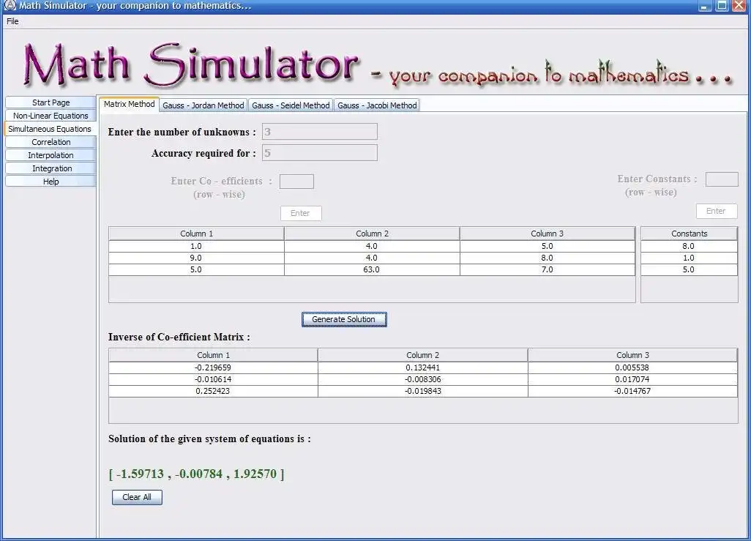Screen dimensions: 751x541
Task: Open the Interpolation section
Action: (x=51, y=155)
